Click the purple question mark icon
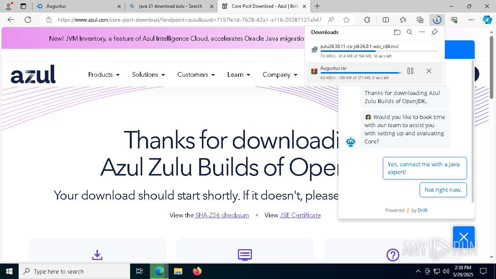This screenshot has width=496, height=279. [x=393, y=255]
